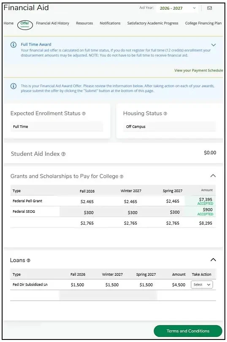Click the Terms and Conditions button
The width and height of the screenshot is (227, 342).
coord(188,331)
